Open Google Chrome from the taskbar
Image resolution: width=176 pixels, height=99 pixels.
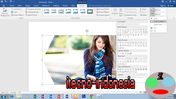(92, 97)
